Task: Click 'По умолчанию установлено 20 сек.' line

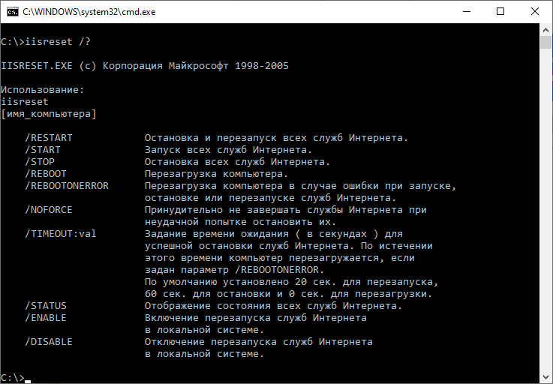Action: [291, 282]
